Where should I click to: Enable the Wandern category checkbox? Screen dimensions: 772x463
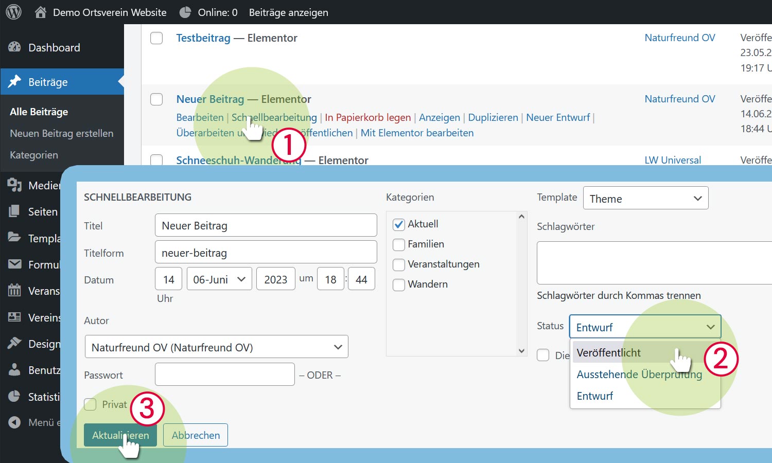coord(399,284)
